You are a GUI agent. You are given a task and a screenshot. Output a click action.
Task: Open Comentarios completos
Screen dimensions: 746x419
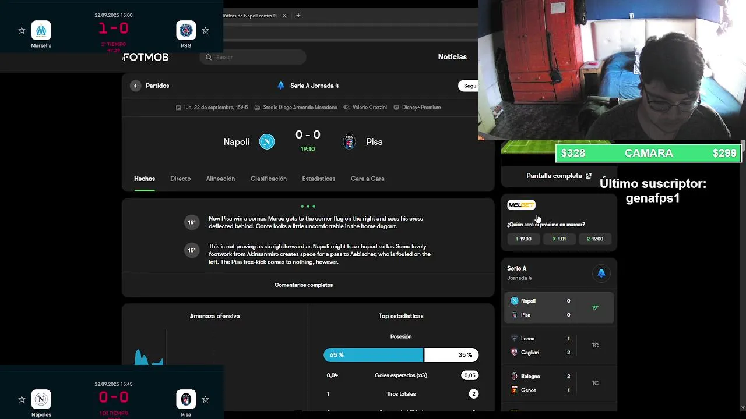[304, 285]
